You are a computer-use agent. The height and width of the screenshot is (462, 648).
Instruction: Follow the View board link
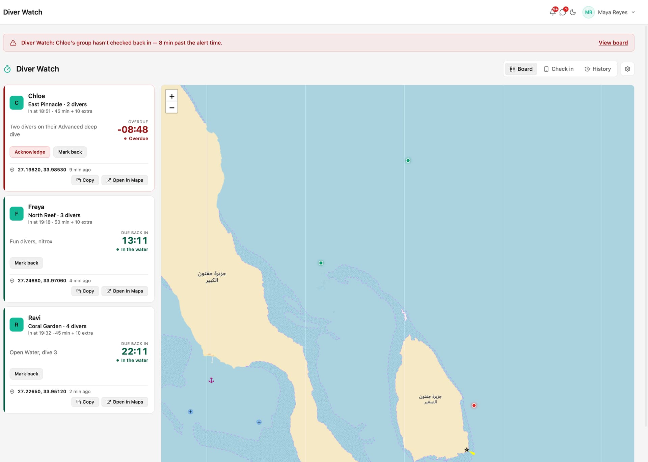pyautogui.click(x=613, y=43)
